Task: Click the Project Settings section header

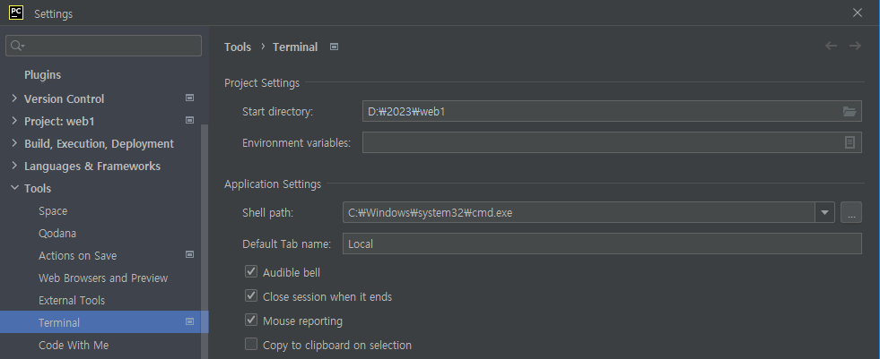Action: [x=262, y=83]
